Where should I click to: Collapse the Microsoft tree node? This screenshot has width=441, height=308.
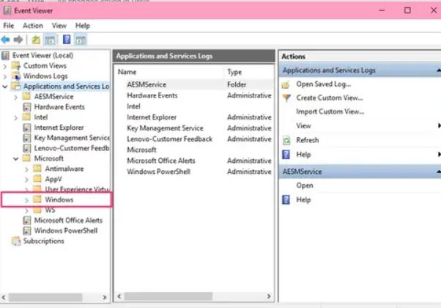16,159
